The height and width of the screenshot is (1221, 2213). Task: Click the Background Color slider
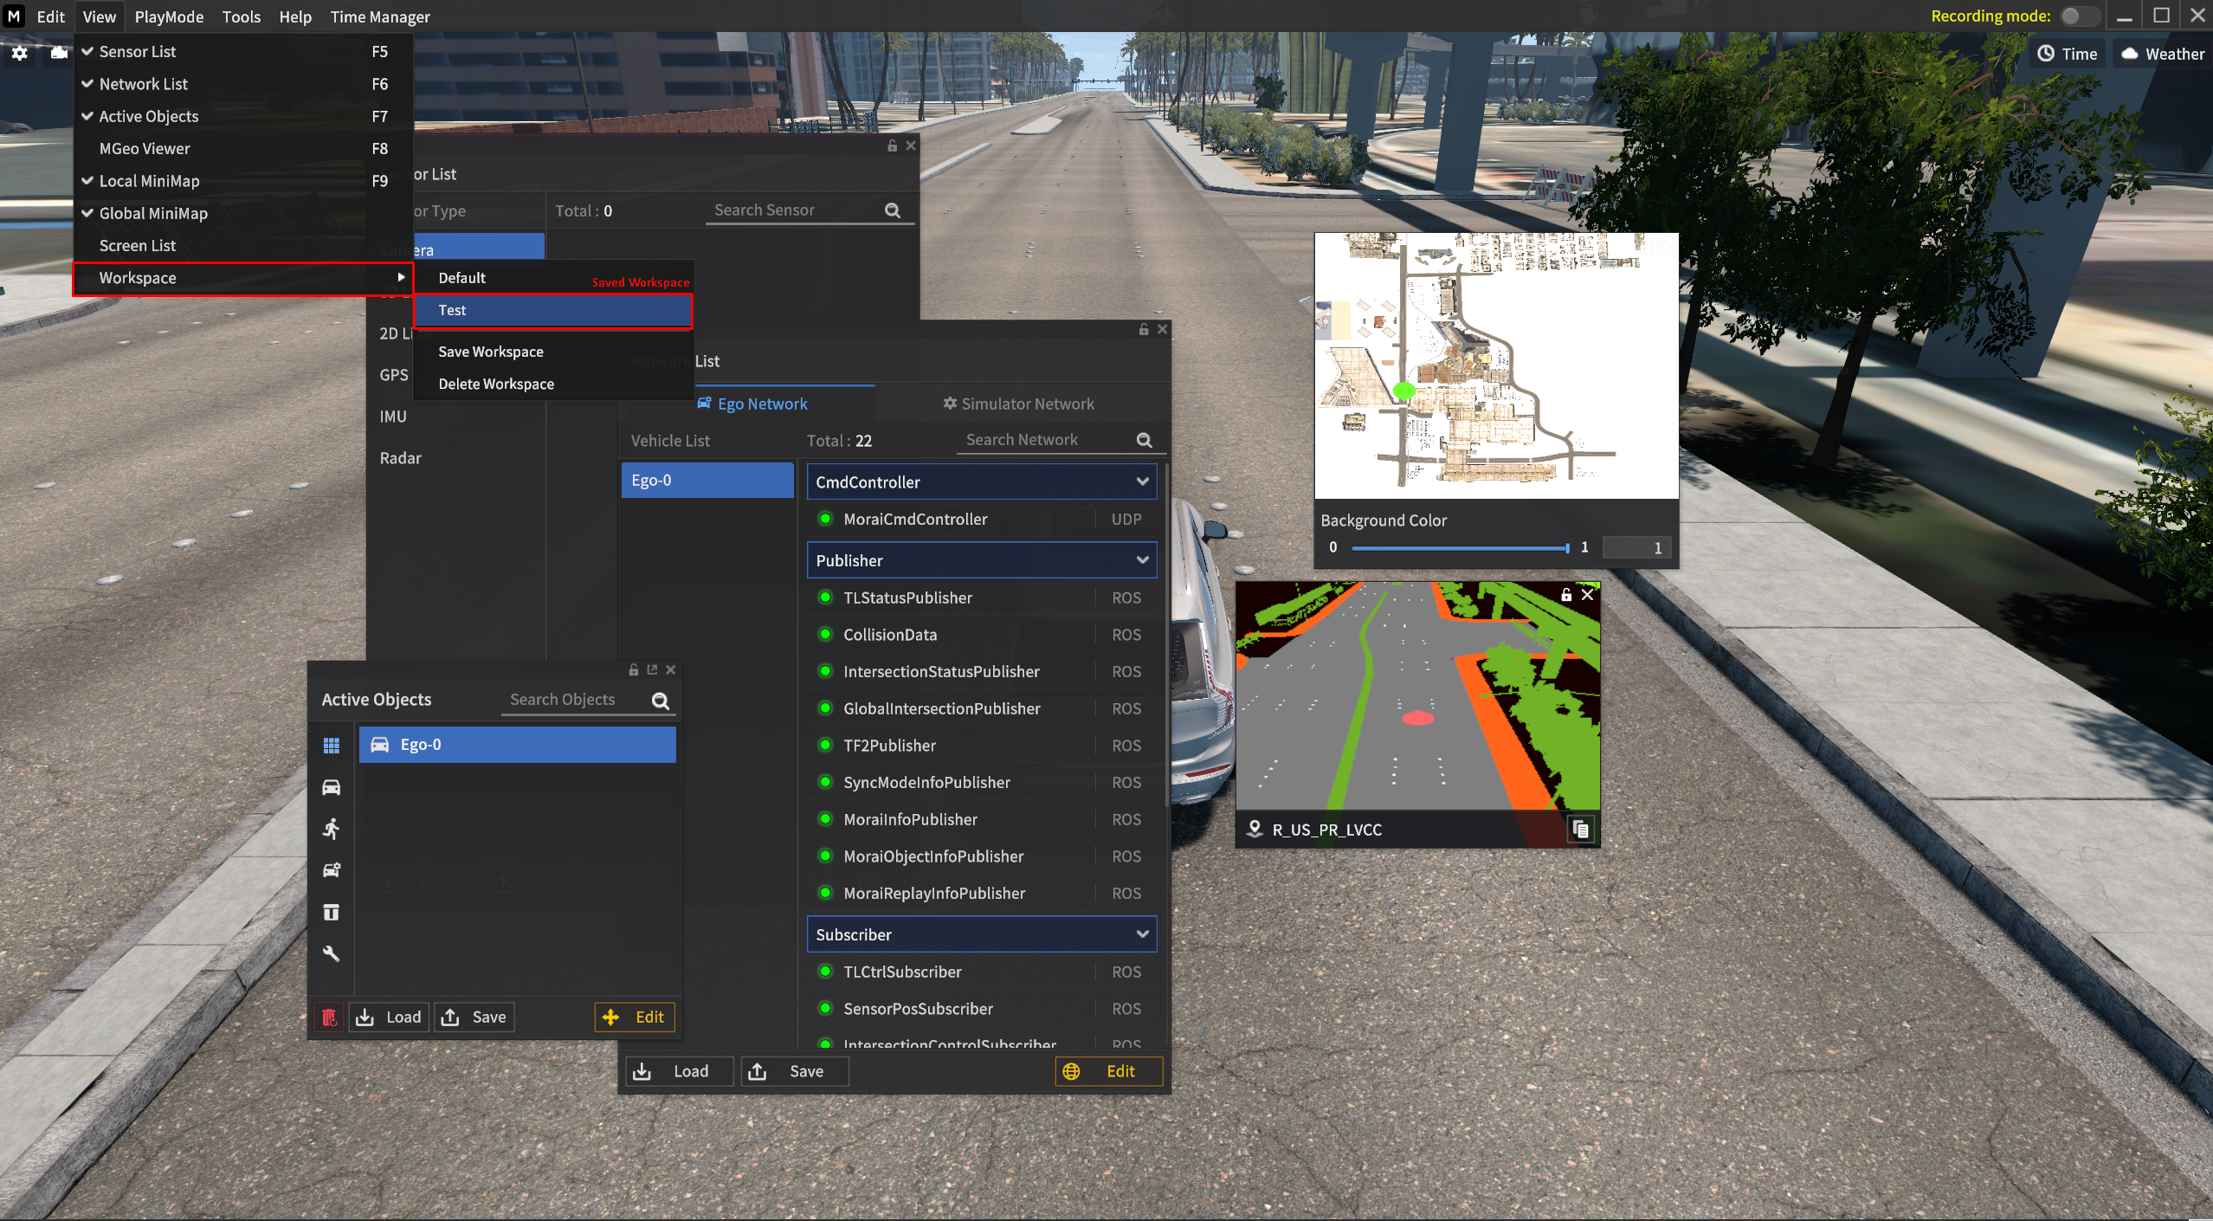pos(1459,547)
